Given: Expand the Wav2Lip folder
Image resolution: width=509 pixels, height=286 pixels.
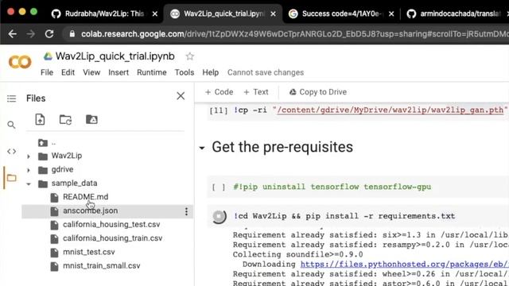Looking at the screenshot, I should click(x=29, y=157).
